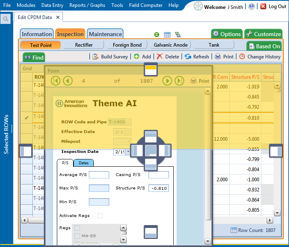
Task: Open Reports / Graphs menu
Action: [87, 5]
